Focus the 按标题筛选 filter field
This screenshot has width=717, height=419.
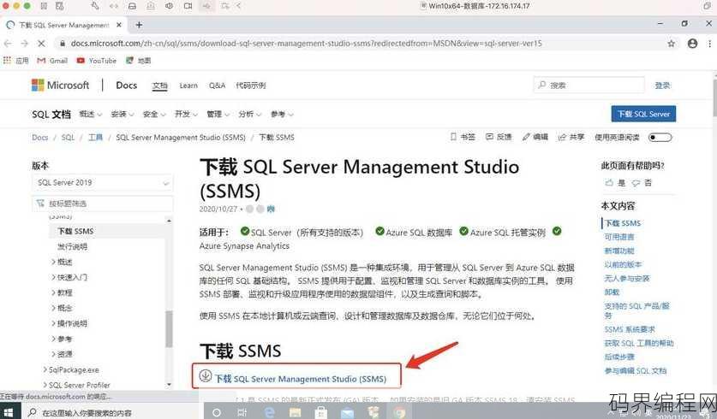coord(103,204)
